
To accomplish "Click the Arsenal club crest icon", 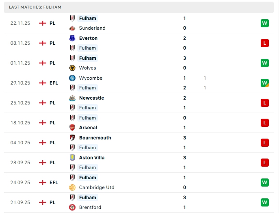I will click(72, 128).
